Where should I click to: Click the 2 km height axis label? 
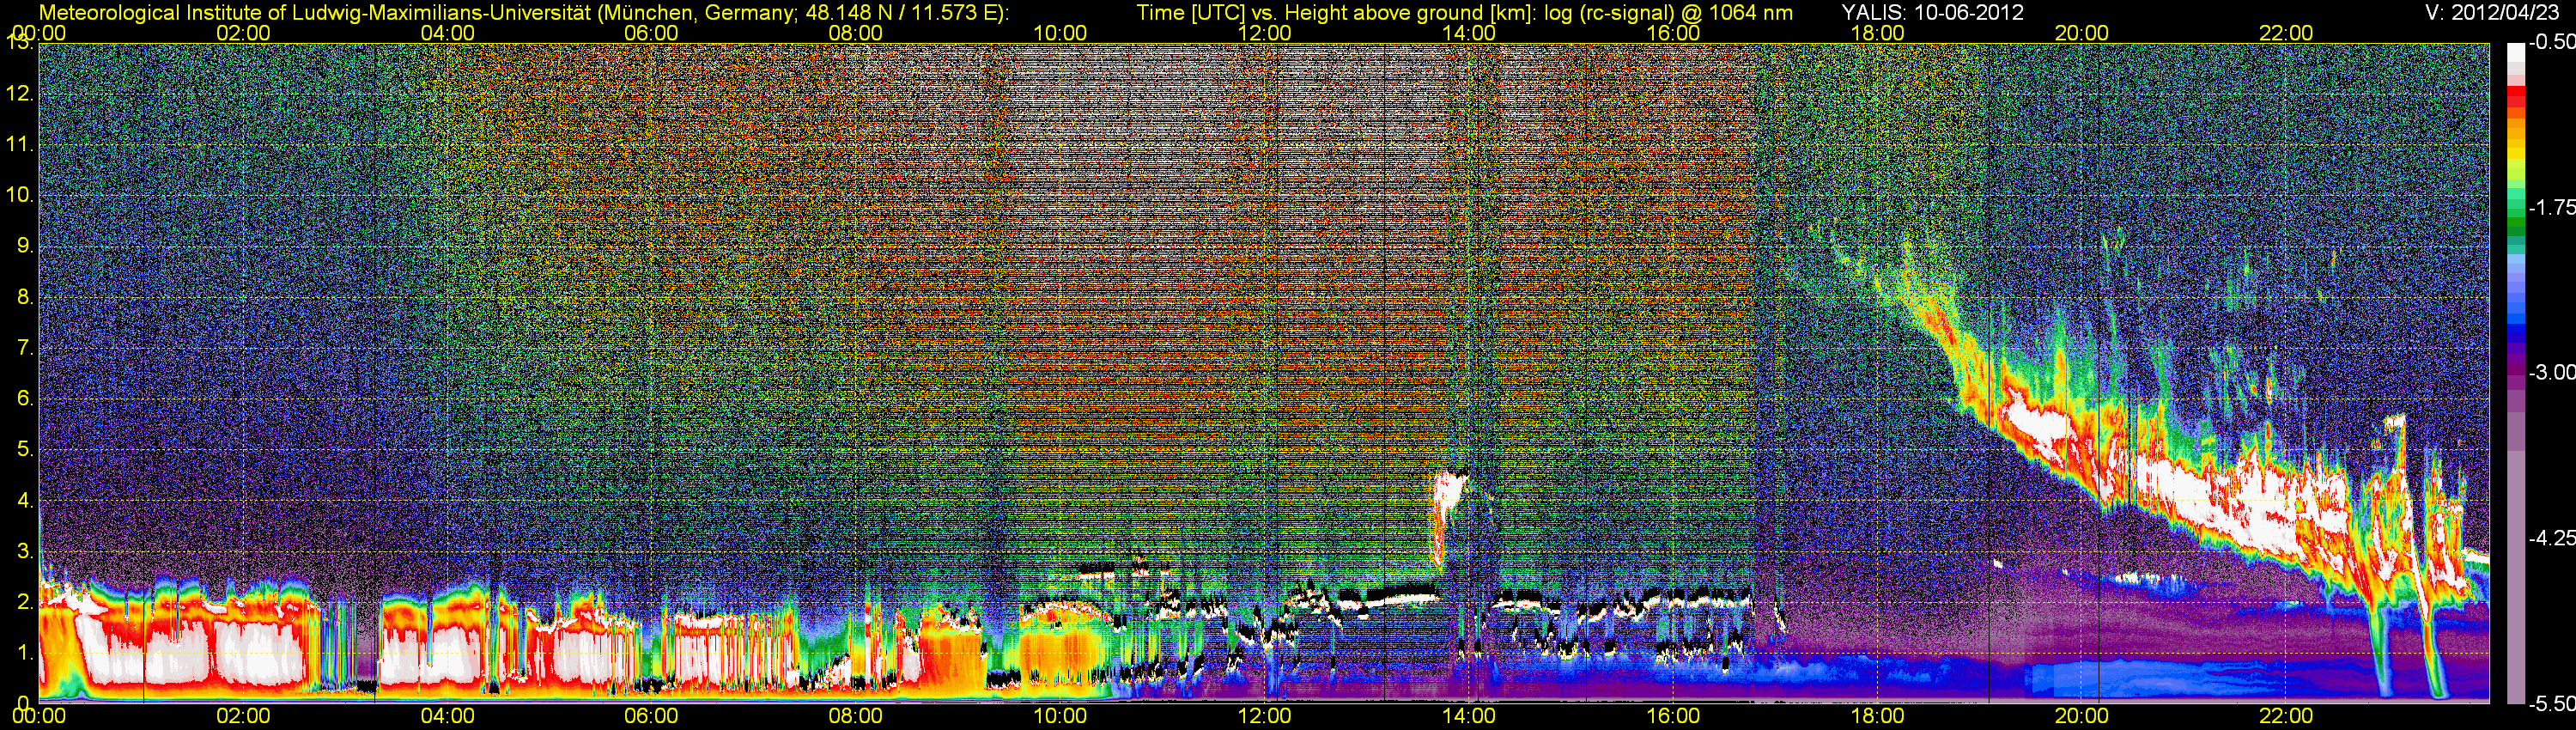[25, 601]
